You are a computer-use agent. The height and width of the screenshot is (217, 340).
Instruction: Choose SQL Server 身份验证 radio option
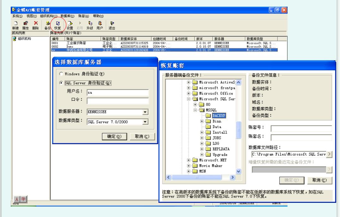click(61, 83)
